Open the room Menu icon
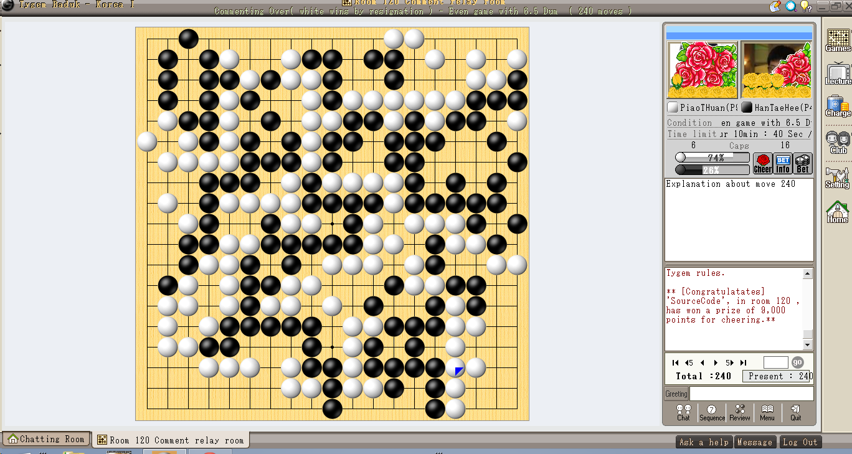 click(767, 413)
